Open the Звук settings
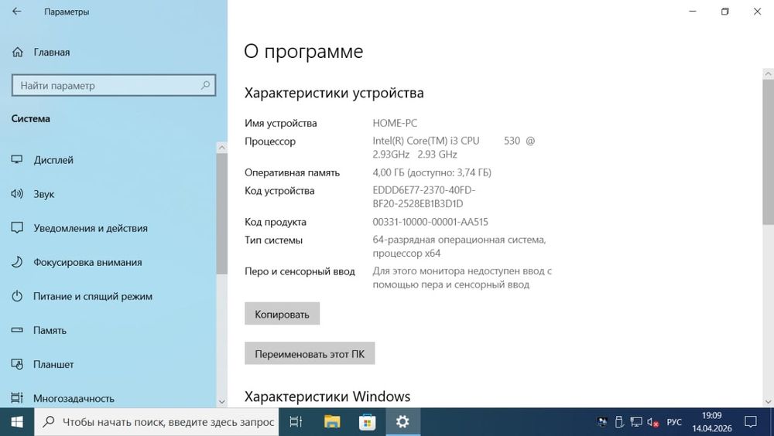The width and height of the screenshot is (774, 436). [x=33, y=194]
